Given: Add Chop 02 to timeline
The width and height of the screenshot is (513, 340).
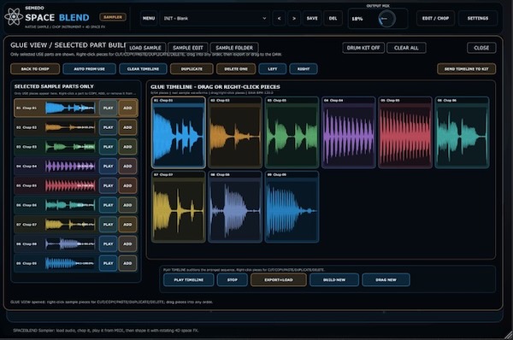Looking at the screenshot, I should click(x=127, y=127).
